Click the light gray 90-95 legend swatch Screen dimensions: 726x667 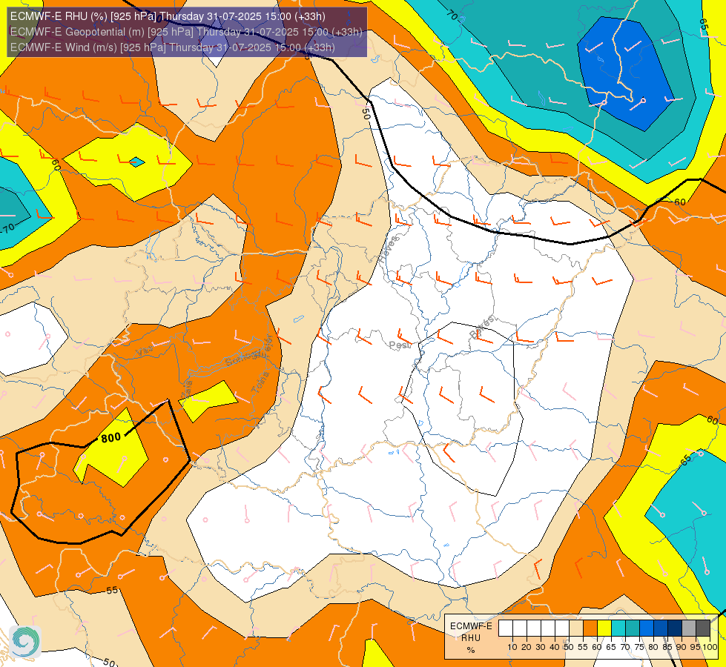point(689,628)
